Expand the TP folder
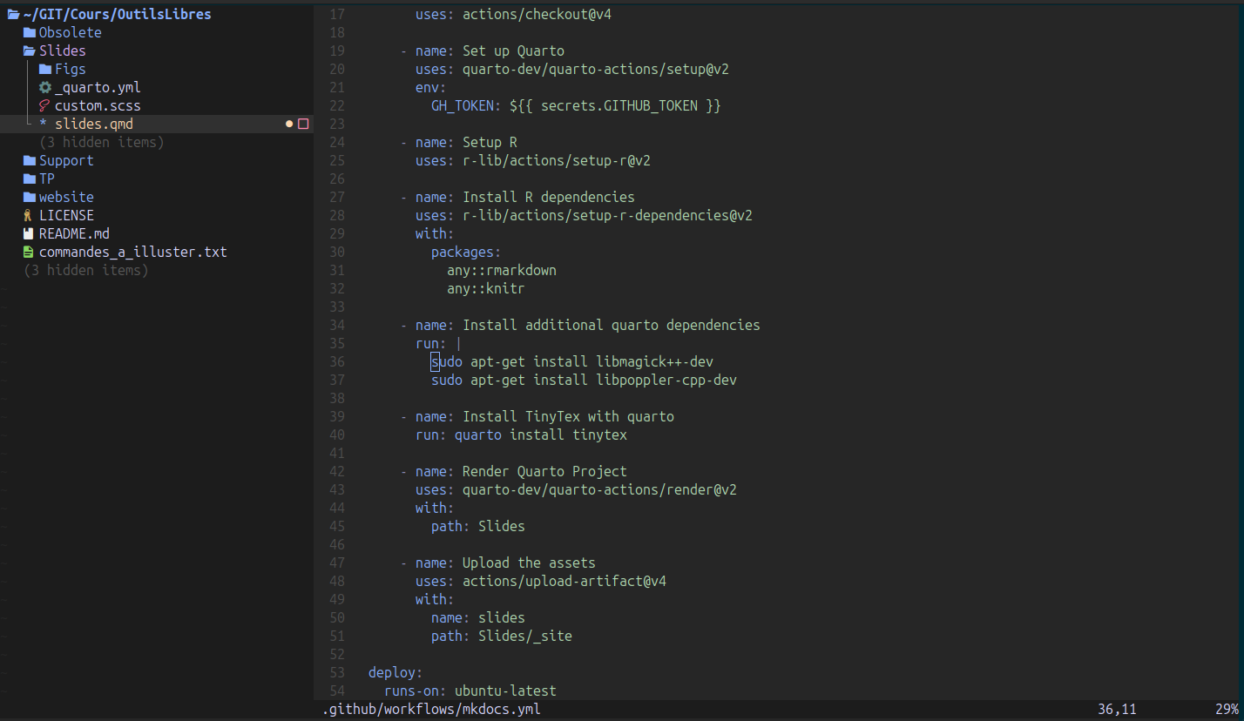Screen dimensions: 1244x721 [46, 179]
